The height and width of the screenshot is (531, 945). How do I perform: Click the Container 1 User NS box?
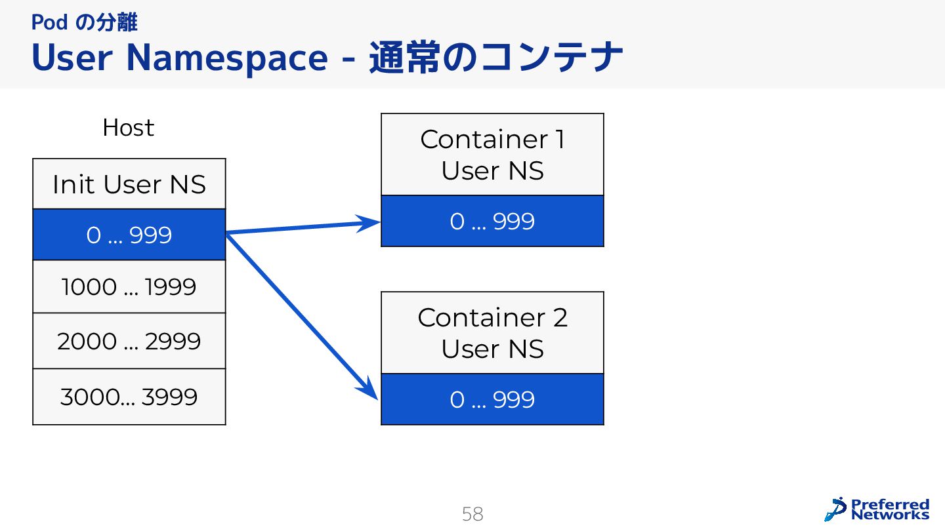click(x=492, y=155)
